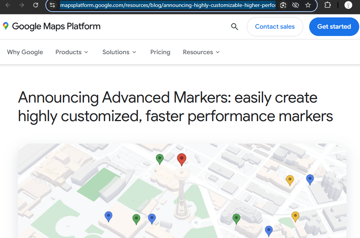
Task: Click the Google Maps pin logo icon
Action: pos(6,26)
